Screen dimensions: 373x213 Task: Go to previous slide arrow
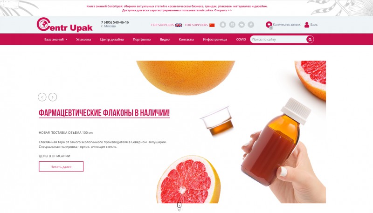coord(42,97)
